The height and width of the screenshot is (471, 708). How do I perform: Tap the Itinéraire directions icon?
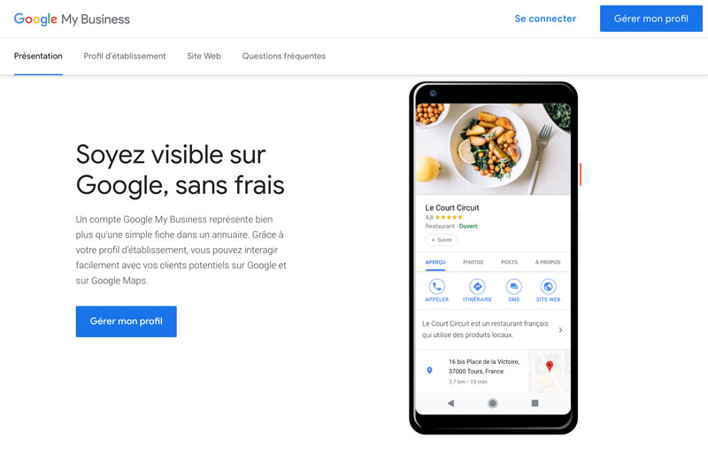[477, 286]
